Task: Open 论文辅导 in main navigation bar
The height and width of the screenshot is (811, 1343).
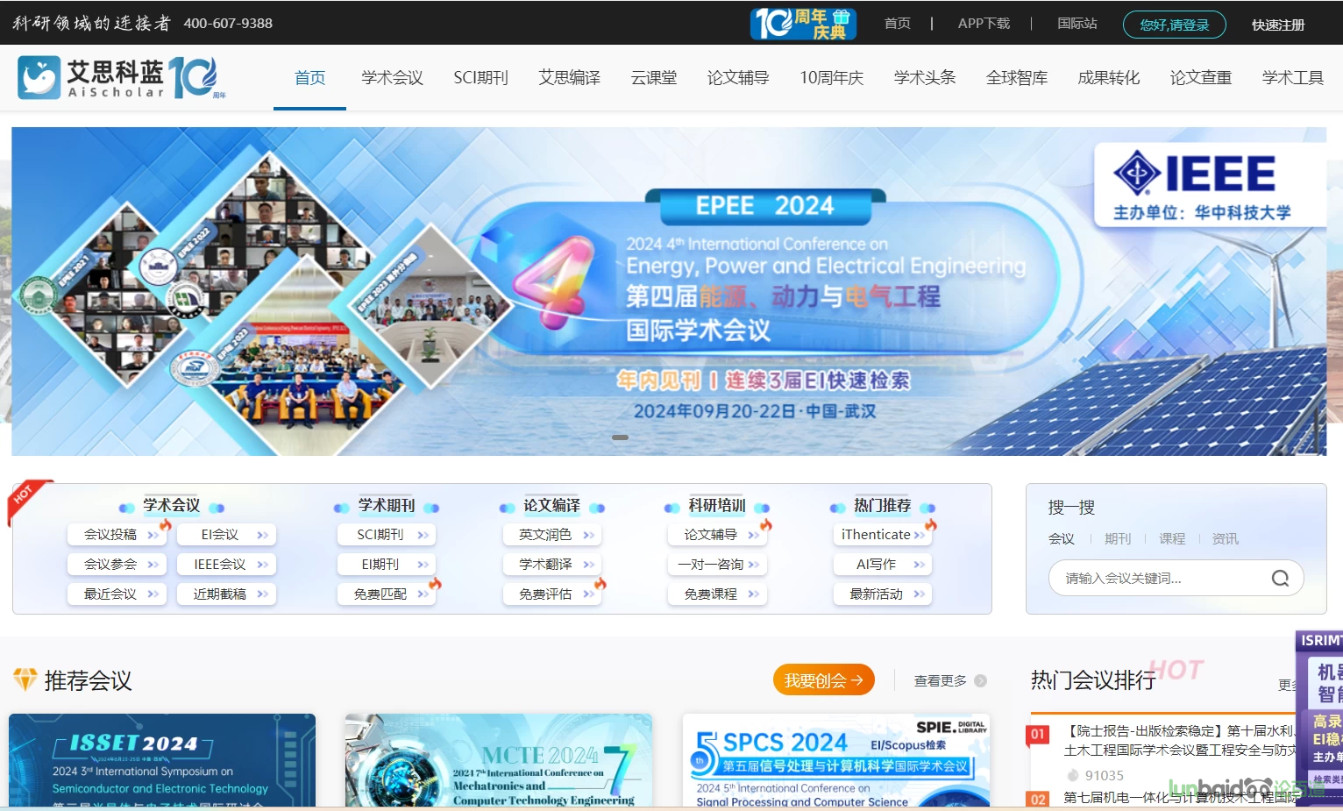Action: [x=738, y=78]
